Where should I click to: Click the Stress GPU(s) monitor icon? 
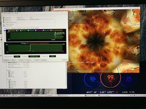click(x=4, y=26)
